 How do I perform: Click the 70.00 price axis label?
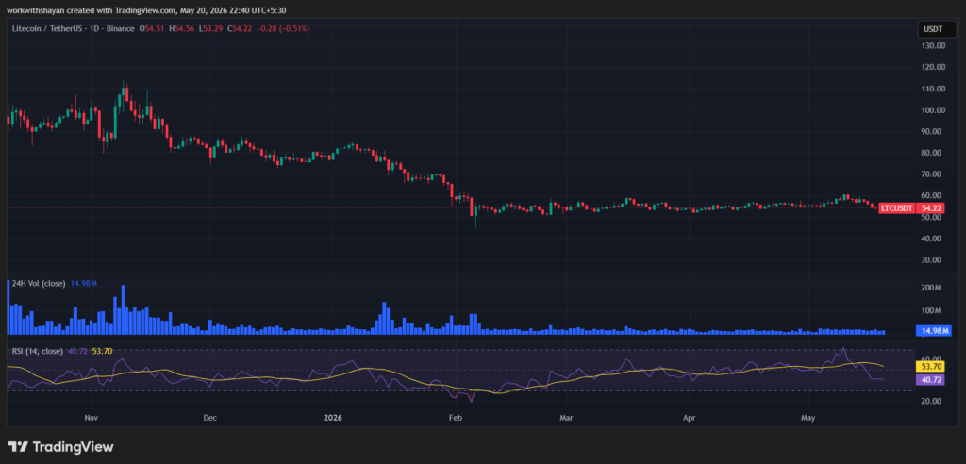point(933,174)
